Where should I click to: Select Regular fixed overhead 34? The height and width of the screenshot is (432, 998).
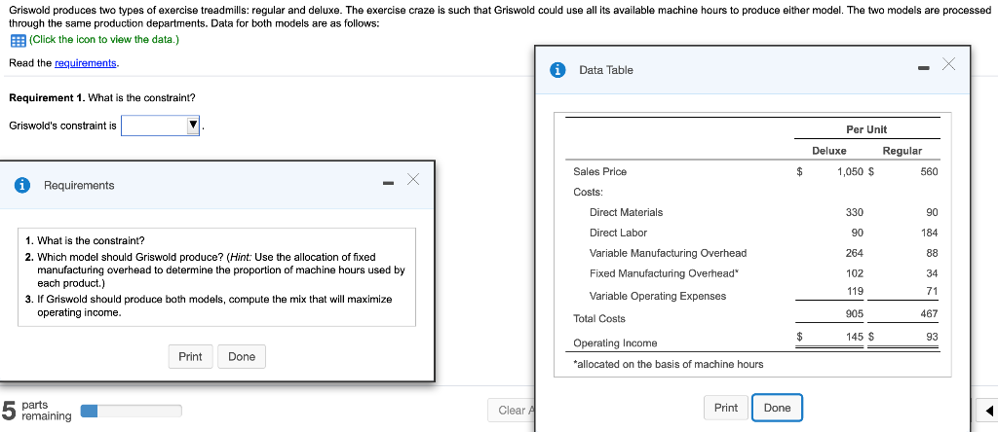933,273
